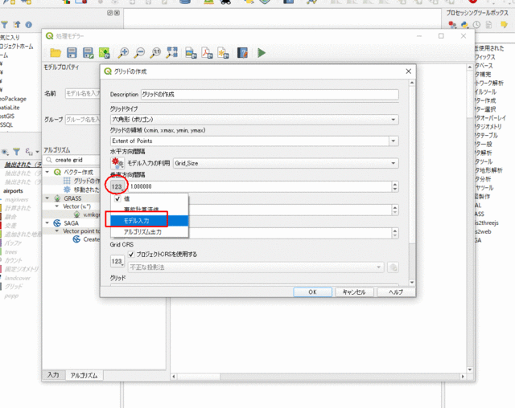
Task: Export model as image icon
Action: coord(191,53)
